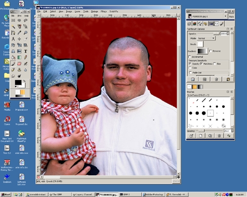Open the Script-Fu menu
The width and height of the screenshot is (247, 197).
click(114, 11)
